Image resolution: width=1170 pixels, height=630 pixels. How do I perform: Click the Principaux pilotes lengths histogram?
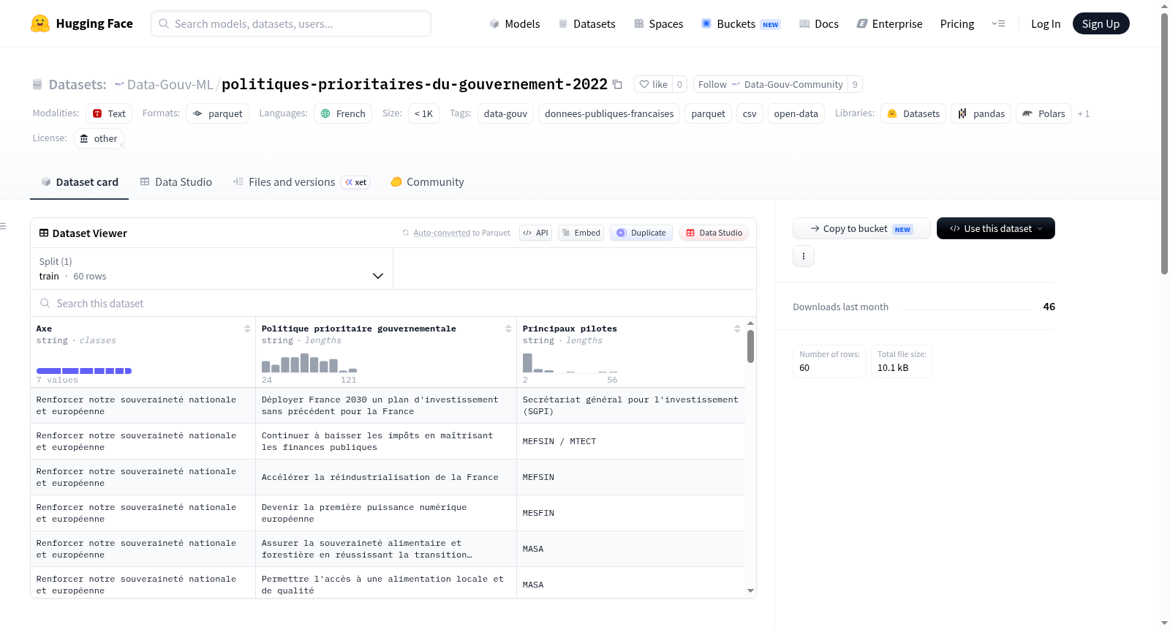click(x=570, y=363)
